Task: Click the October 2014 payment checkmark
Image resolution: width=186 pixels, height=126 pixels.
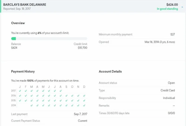Action: pyautogui.click(x=72, y=105)
